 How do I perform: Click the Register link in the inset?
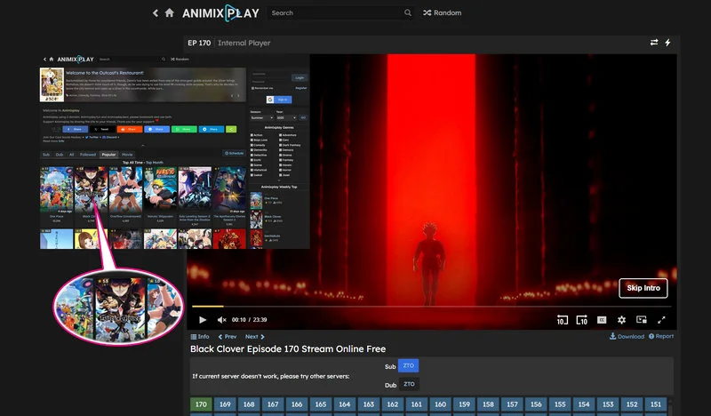coord(301,88)
